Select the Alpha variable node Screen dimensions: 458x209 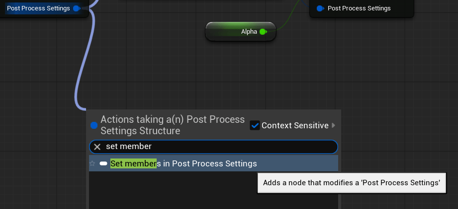coord(234,32)
